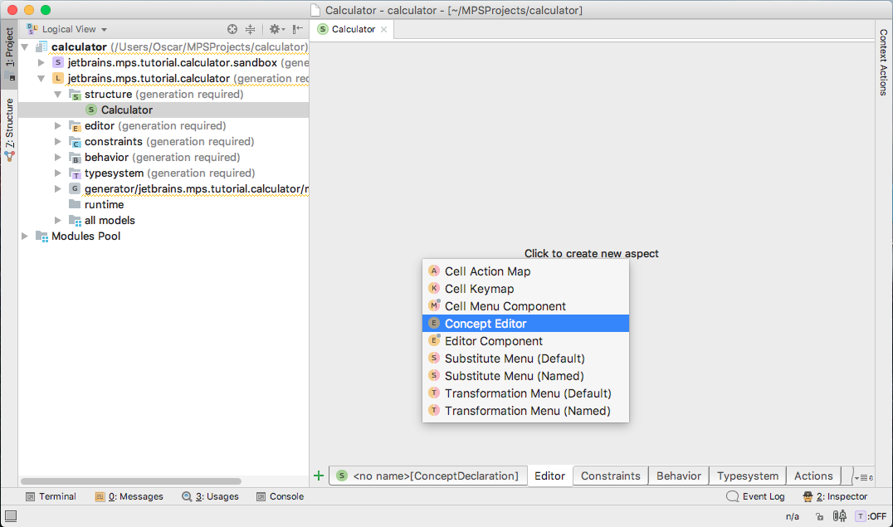Click the scroll-from-source crosshair icon
Screen dimensions: 893x527
[232, 29]
